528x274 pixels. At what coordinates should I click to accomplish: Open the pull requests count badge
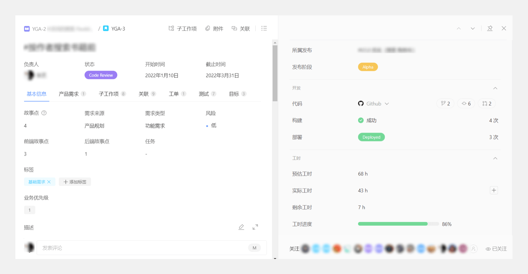click(x=486, y=104)
